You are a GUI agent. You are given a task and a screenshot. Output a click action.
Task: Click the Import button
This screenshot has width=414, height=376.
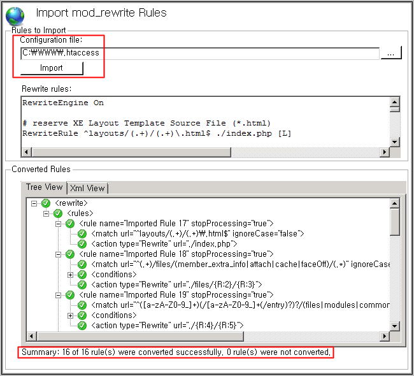click(52, 68)
